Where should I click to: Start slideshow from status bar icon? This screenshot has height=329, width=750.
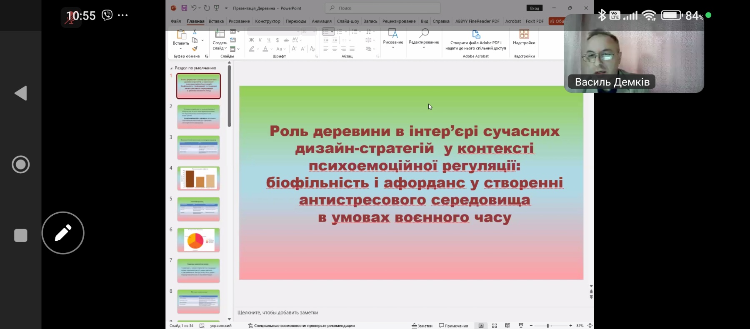[521, 326]
